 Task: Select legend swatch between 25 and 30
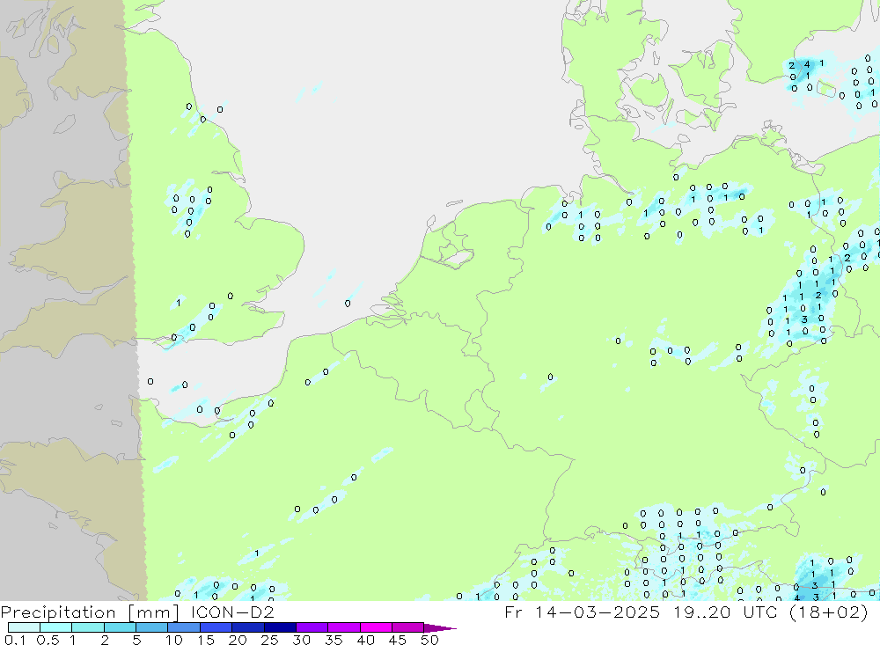[280, 627]
